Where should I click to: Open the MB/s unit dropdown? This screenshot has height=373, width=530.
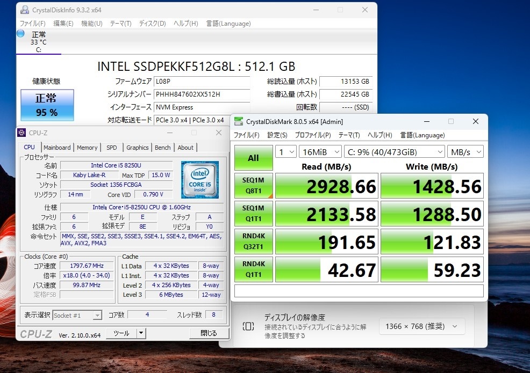pyautogui.click(x=465, y=152)
